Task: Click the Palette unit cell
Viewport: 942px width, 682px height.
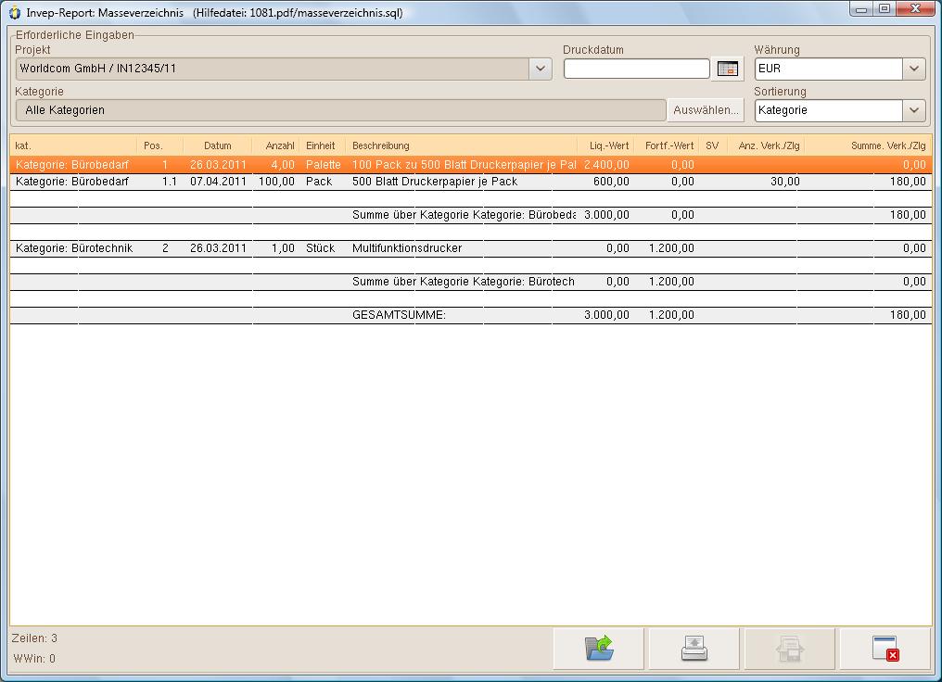Action: pos(324,165)
